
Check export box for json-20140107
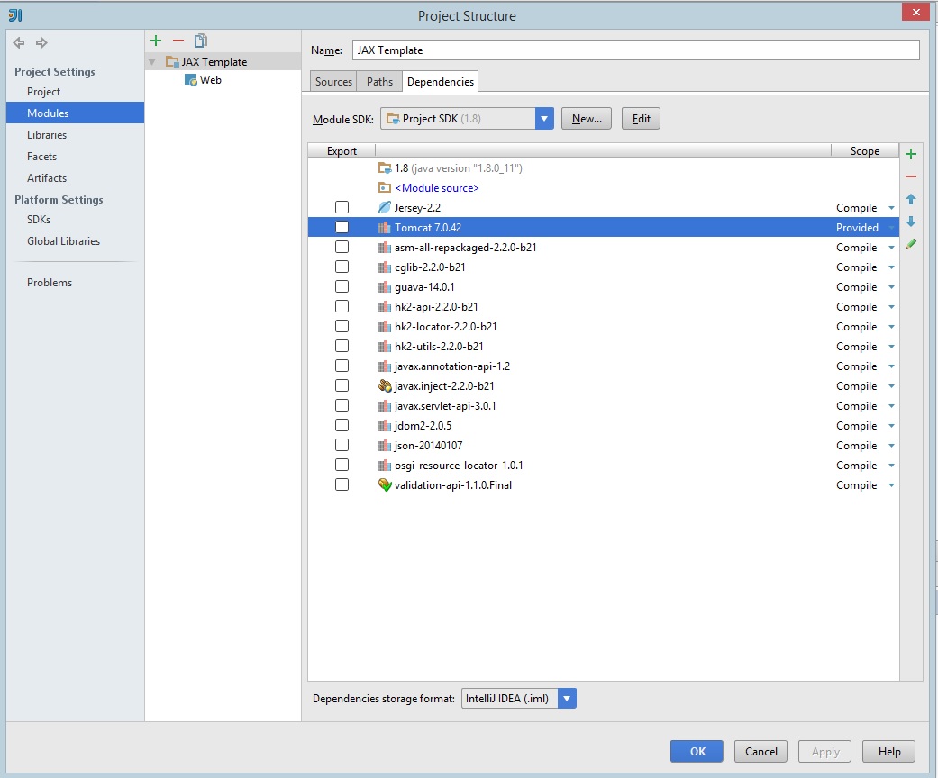click(342, 445)
